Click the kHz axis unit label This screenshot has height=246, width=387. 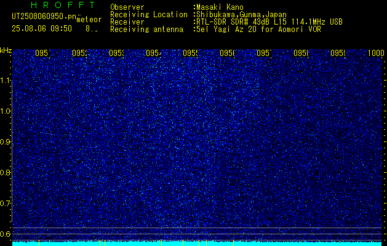[x=6, y=51]
